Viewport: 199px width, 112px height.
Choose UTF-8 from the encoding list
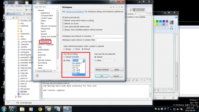click(x=79, y=74)
